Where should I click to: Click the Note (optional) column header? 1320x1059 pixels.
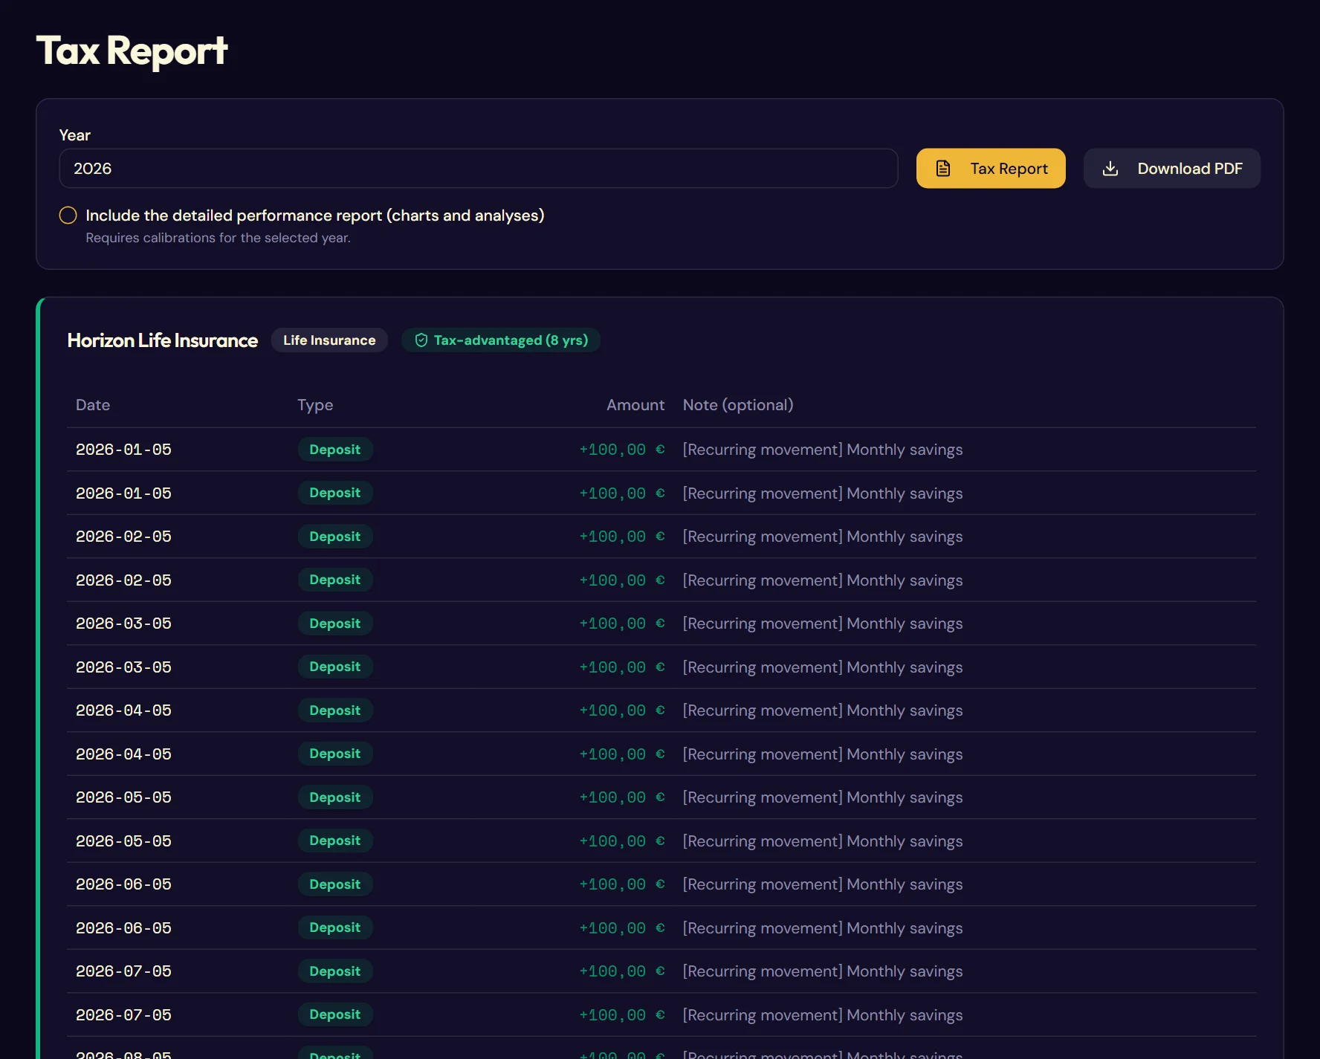coord(738,405)
